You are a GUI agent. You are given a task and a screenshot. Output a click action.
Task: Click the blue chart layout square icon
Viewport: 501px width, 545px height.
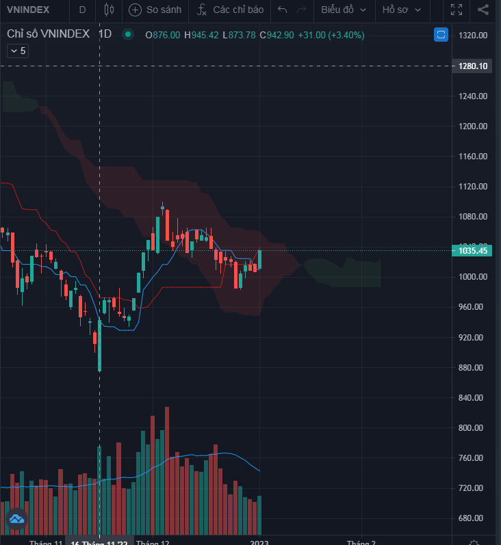[441, 34]
